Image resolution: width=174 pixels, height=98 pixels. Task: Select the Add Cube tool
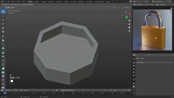[x=3, y=45]
